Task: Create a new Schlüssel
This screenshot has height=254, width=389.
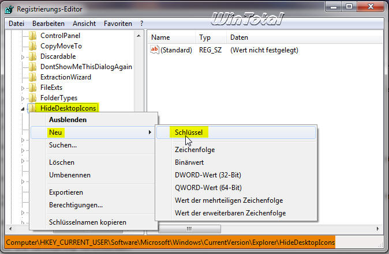Action: tap(236, 132)
